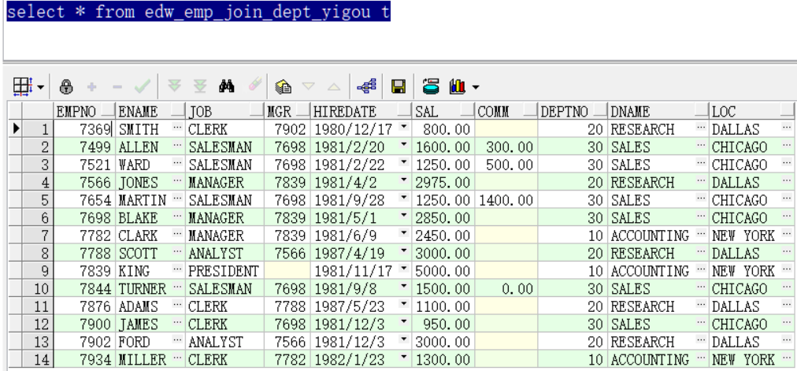Open the dropdown arrow beside grid selection icon

click(40, 88)
